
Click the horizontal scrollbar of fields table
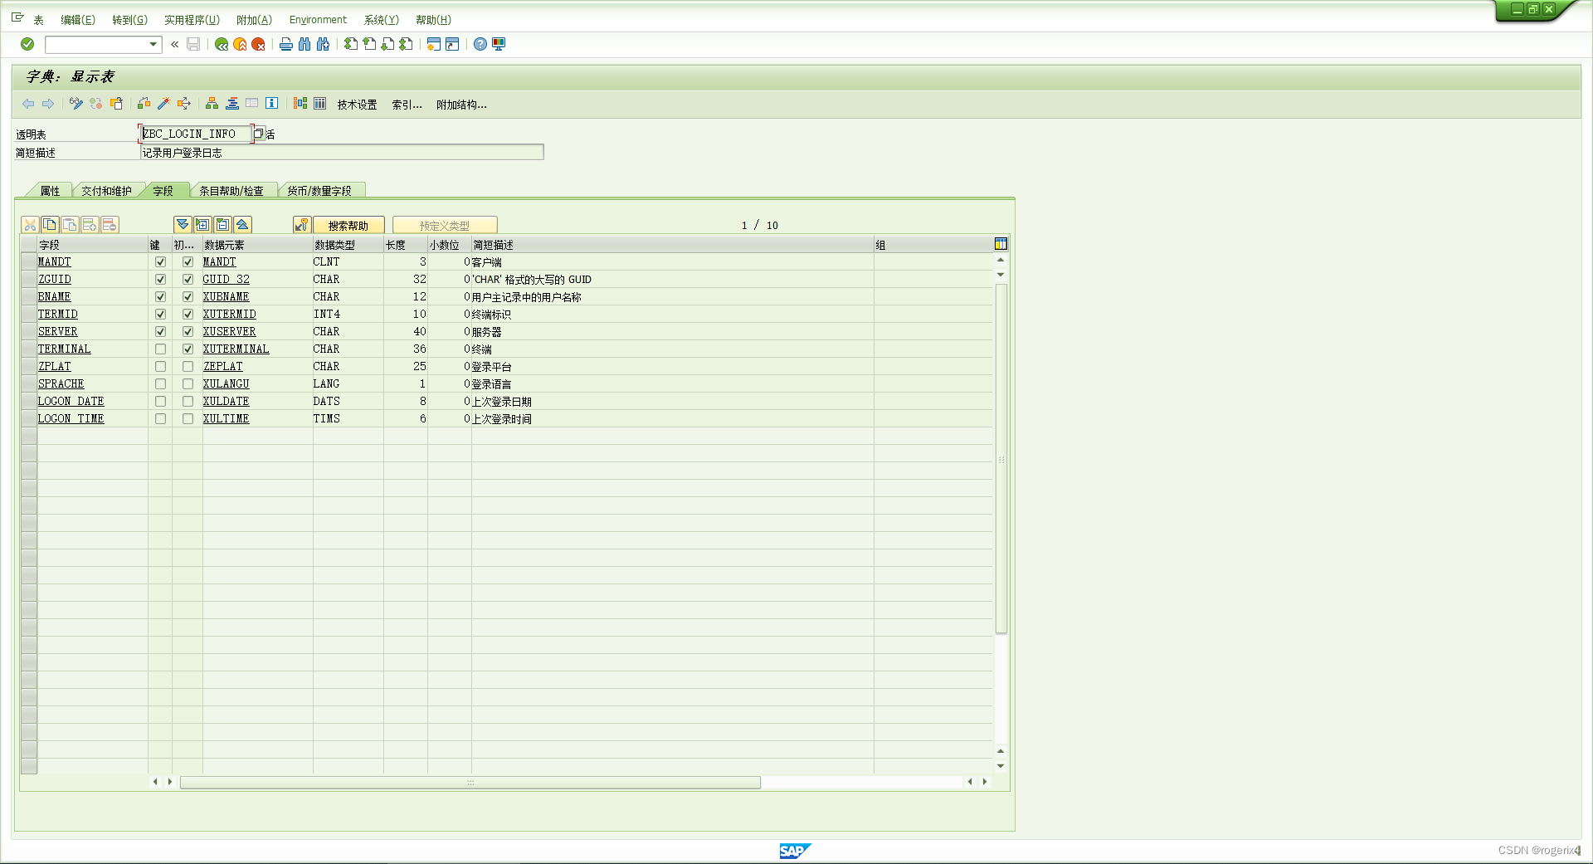pos(470,782)
